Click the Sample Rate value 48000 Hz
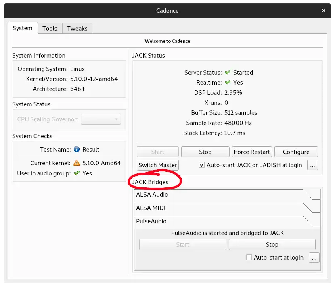335x287 pixels. pos(238,123)
